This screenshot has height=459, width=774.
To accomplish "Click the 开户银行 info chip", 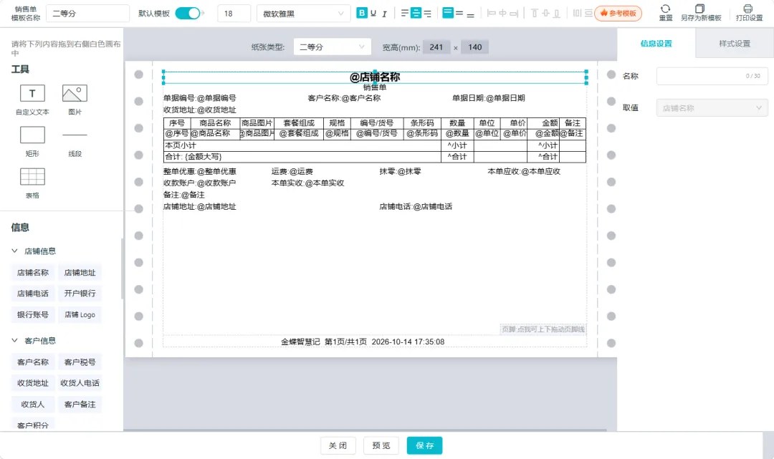I will [x=80, y=294].
